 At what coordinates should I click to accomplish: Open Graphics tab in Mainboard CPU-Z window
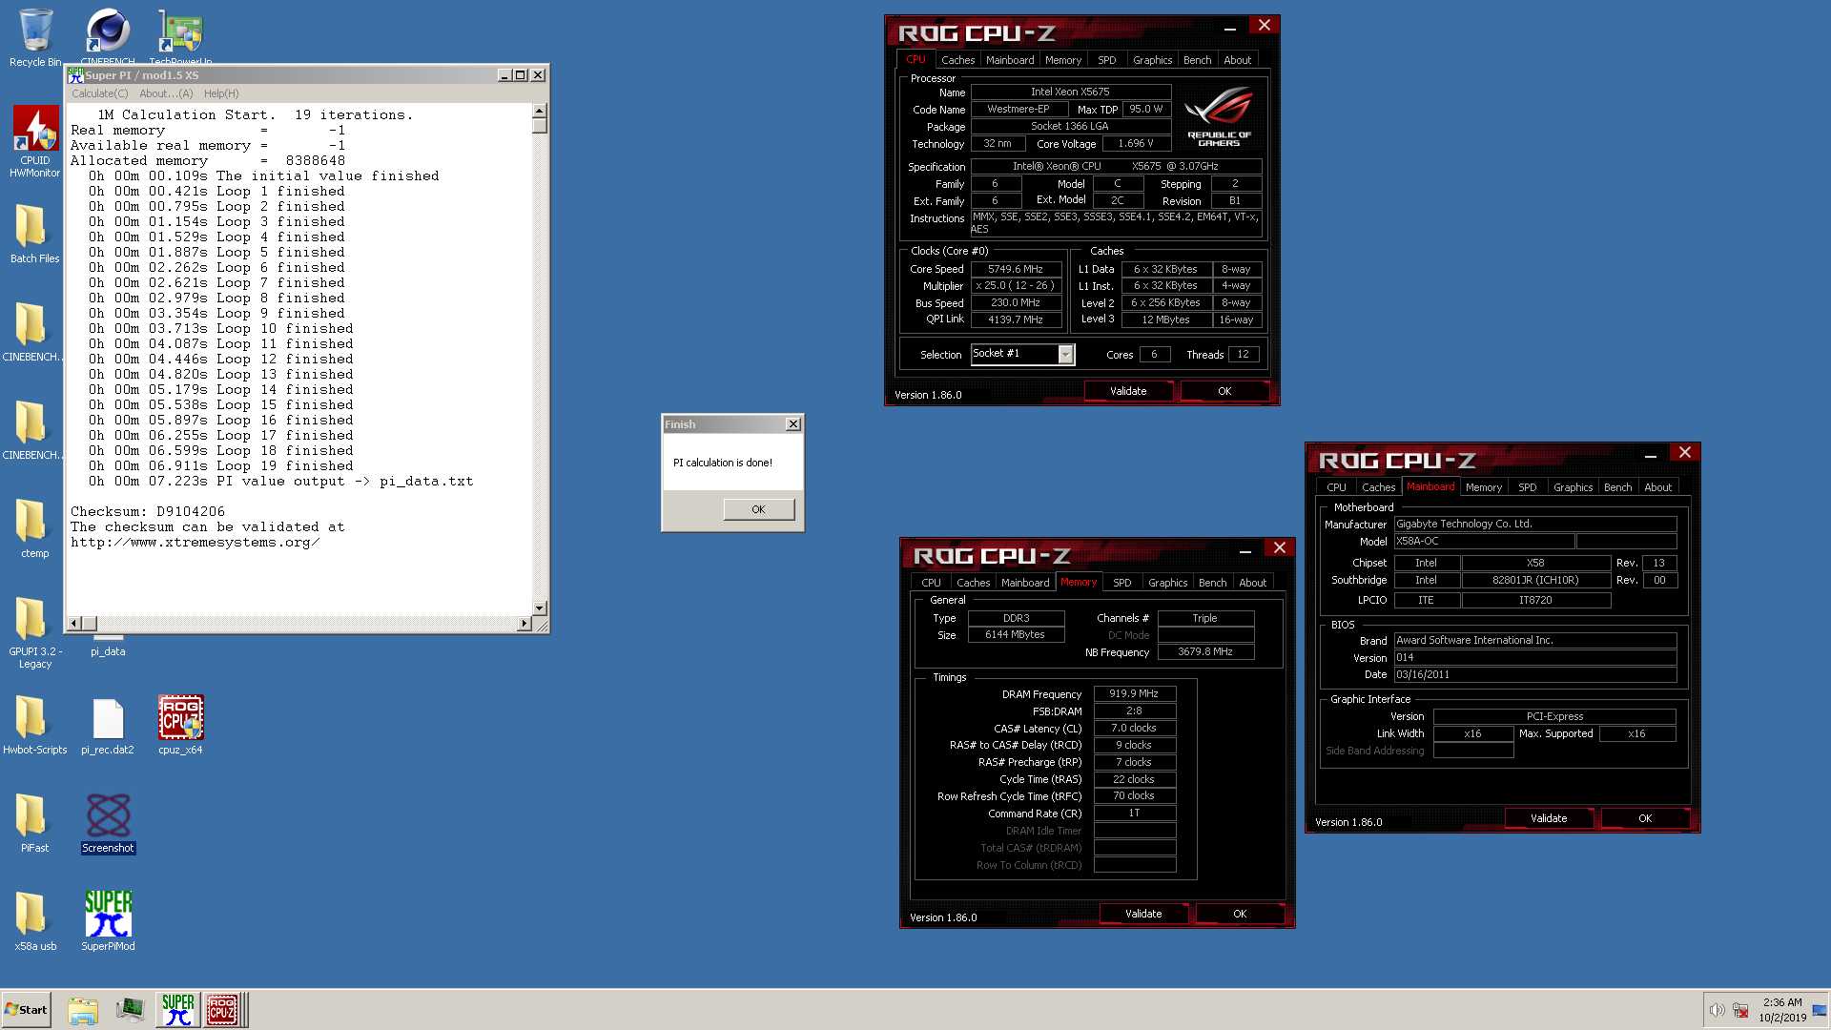1573,487
